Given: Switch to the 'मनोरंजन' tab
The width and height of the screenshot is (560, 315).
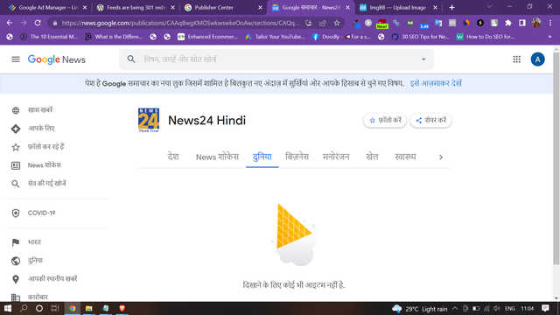Looking at the screenshot, I should pos(336,157).
